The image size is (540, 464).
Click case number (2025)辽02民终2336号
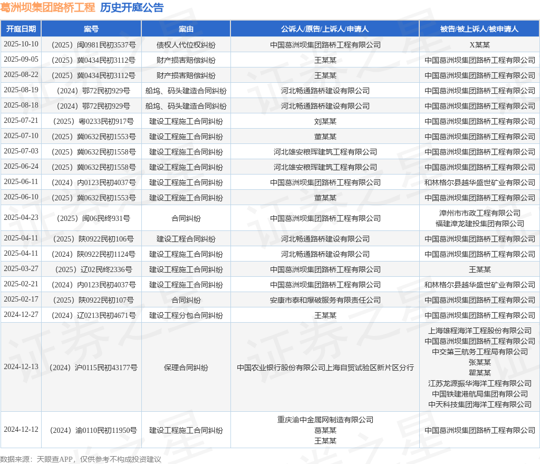pos(93,269)
